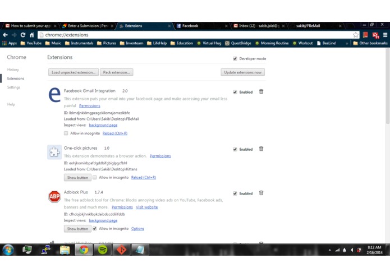Click Load unpacked extension button
Screen dimensions: 390x277
(x=74, y=72)
